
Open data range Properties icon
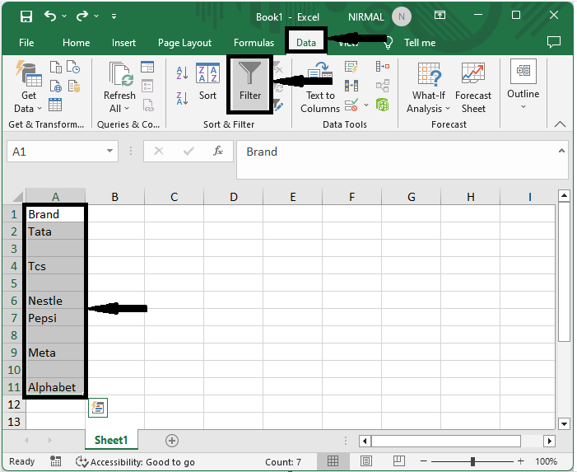147,86
